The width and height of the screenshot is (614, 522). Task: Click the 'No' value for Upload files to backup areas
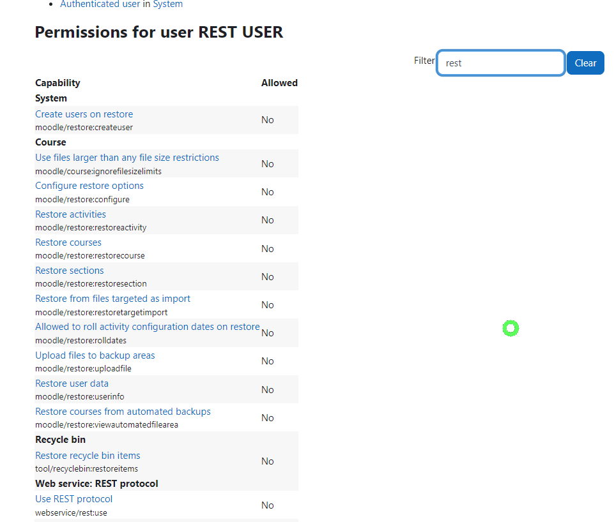(x=268, y=361)
